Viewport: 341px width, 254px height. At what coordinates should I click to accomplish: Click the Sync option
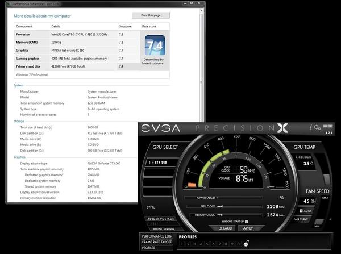[x=151, y=207]
